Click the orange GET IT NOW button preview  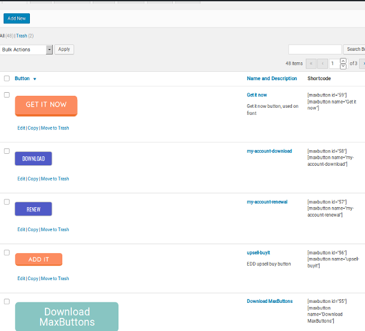(46, 105)
